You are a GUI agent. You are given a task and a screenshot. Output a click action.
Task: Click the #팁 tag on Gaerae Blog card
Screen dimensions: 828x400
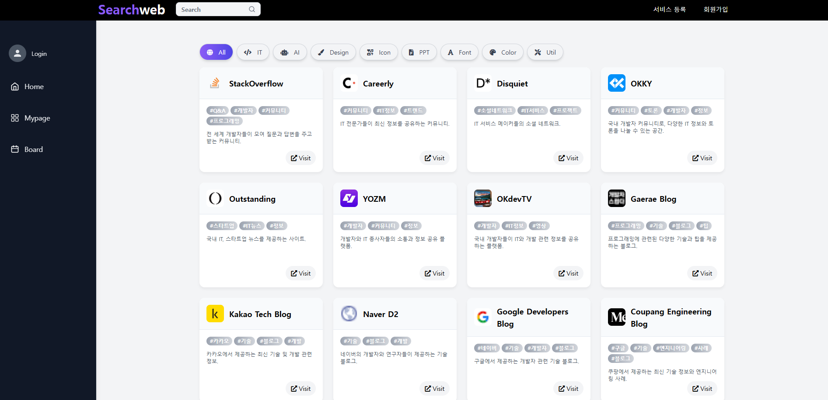coord(704,226)
